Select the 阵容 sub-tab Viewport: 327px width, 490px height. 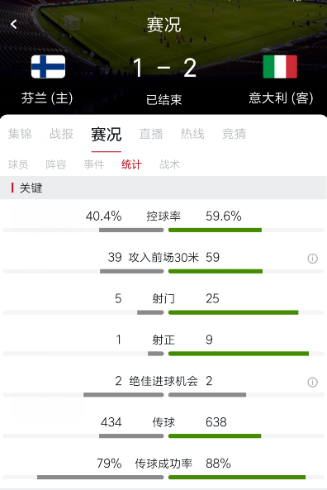[56, 164]
